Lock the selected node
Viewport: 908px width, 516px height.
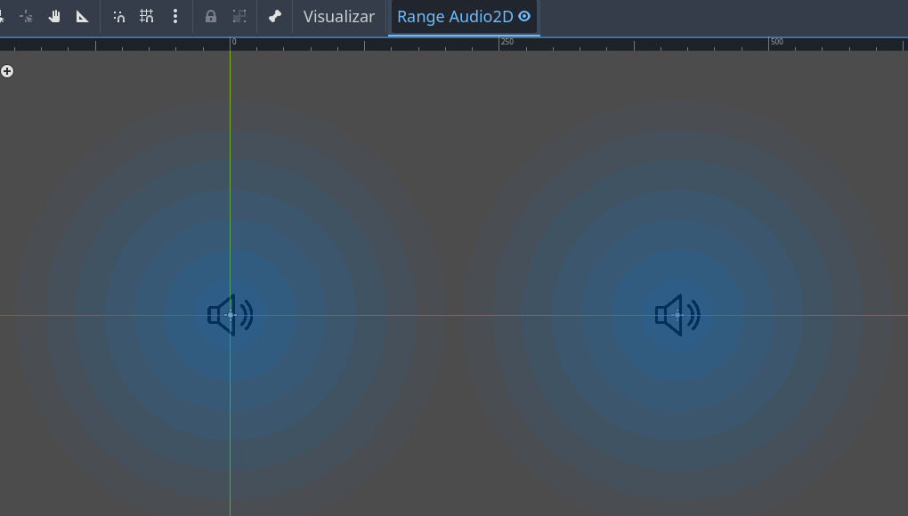click(210, 16)
